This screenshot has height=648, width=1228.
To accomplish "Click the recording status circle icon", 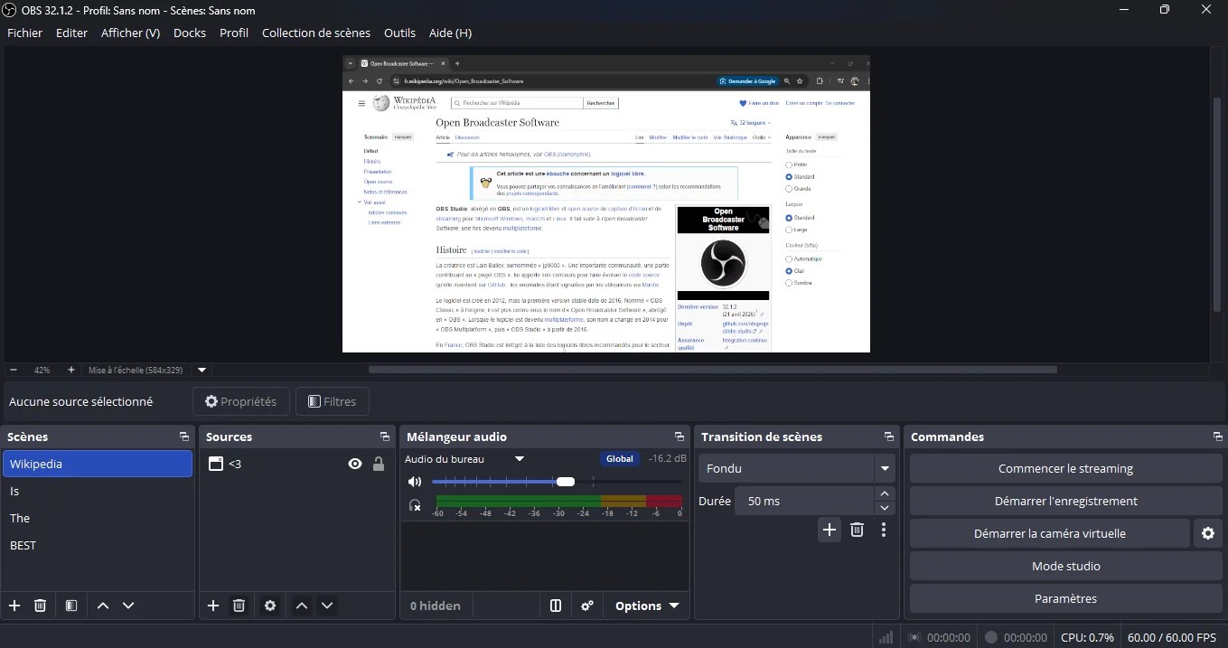I will click(991, 637).
